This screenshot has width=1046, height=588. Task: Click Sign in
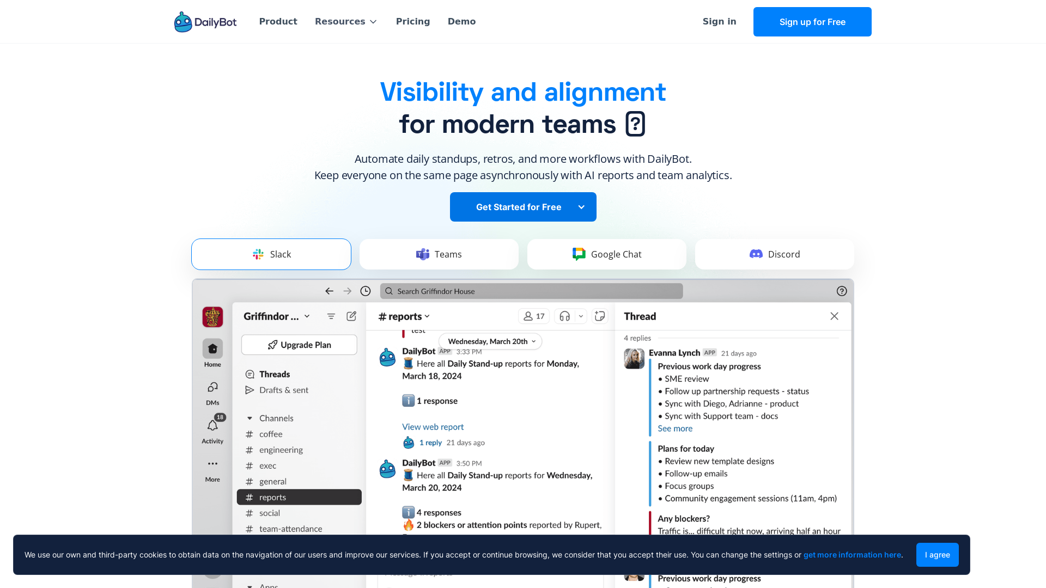720,22
